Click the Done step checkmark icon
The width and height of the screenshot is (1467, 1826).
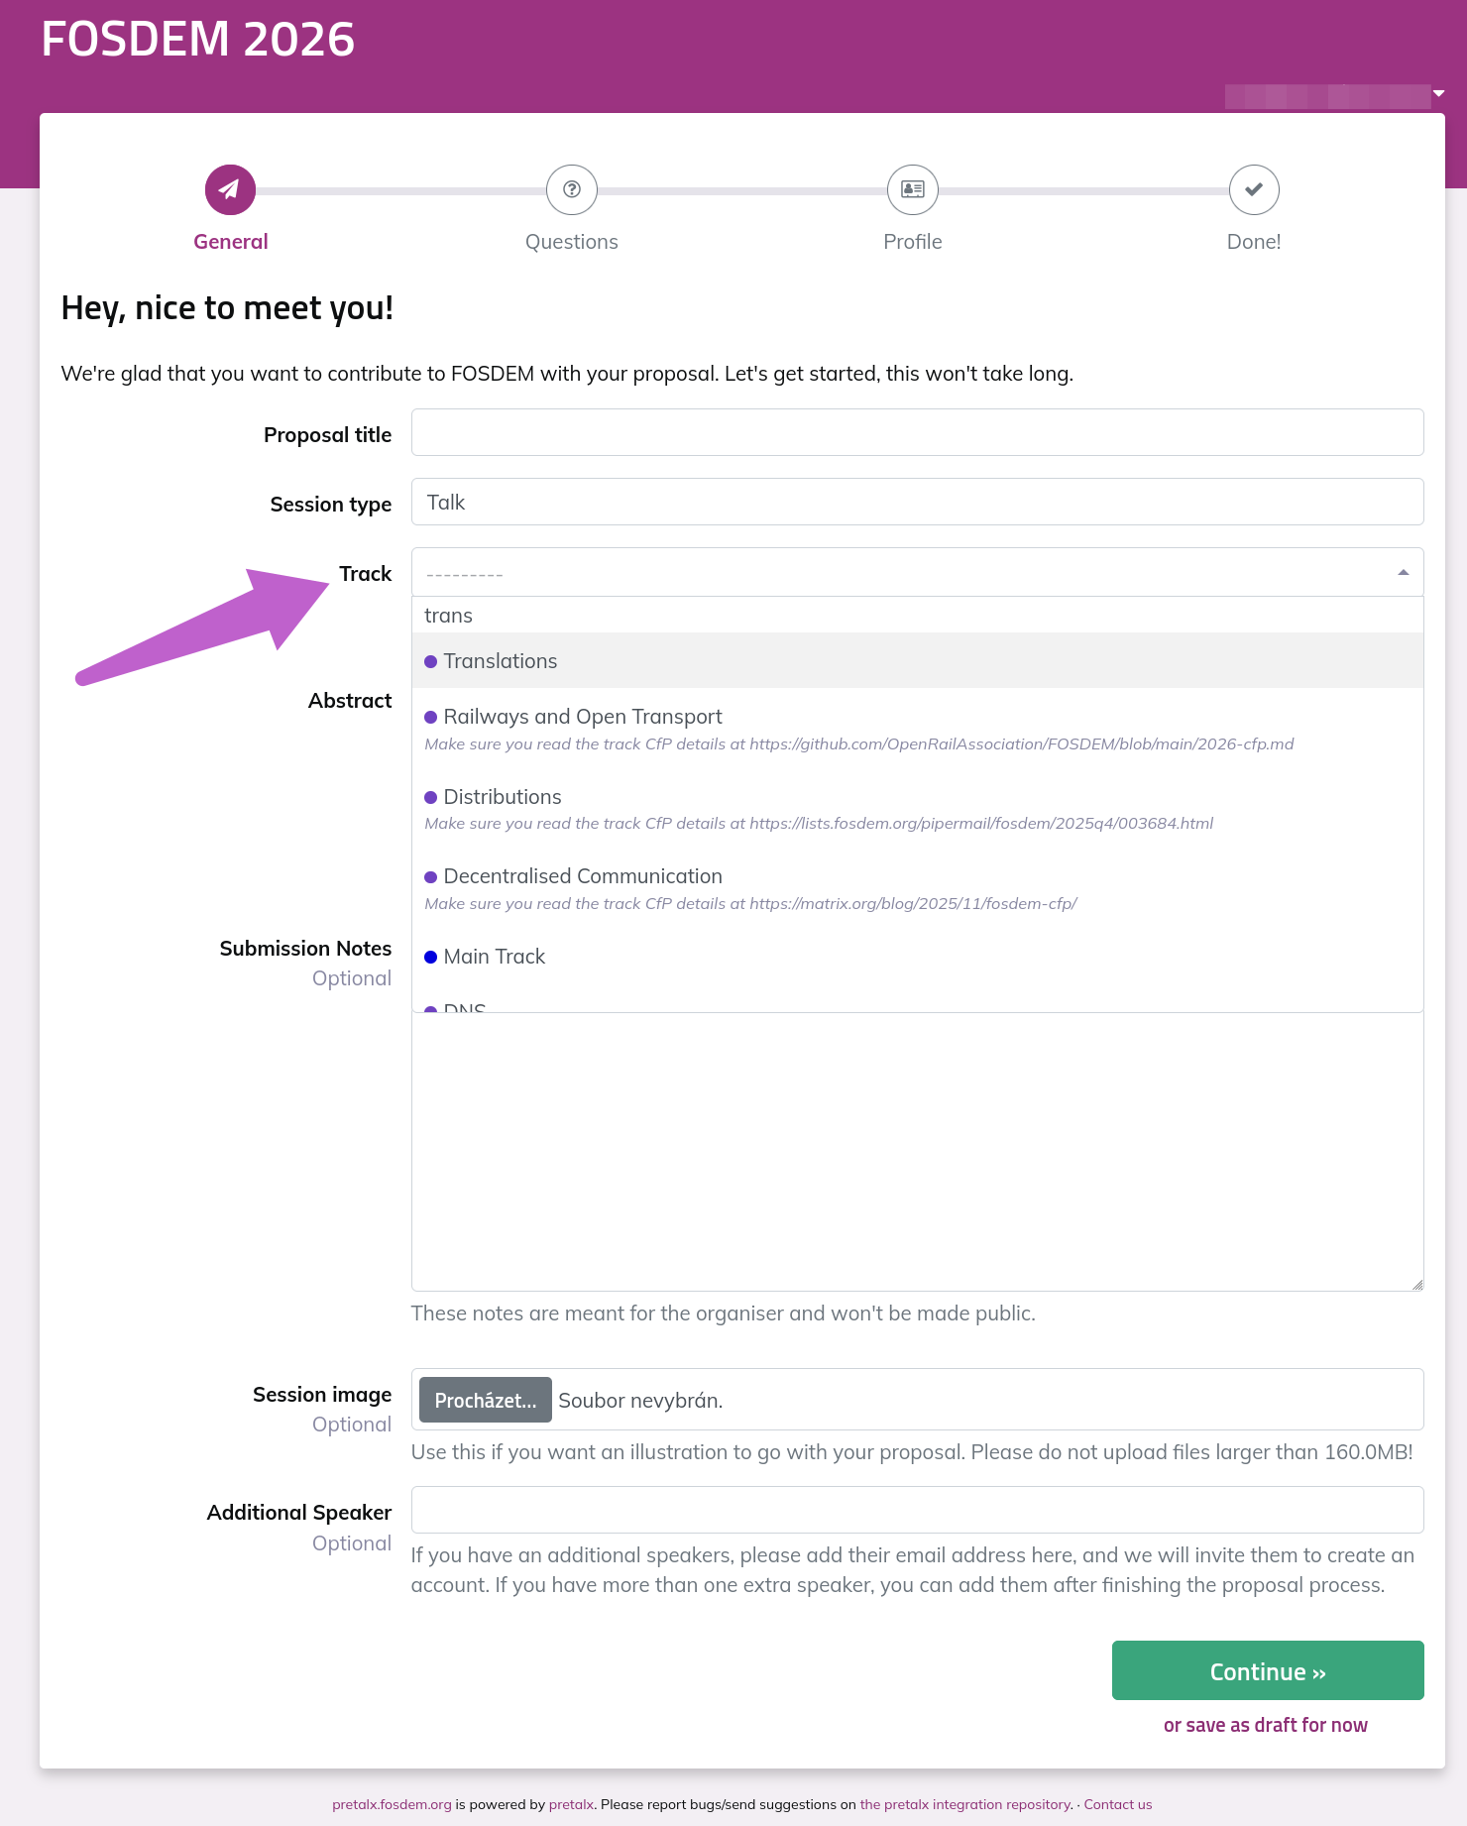1253,189
